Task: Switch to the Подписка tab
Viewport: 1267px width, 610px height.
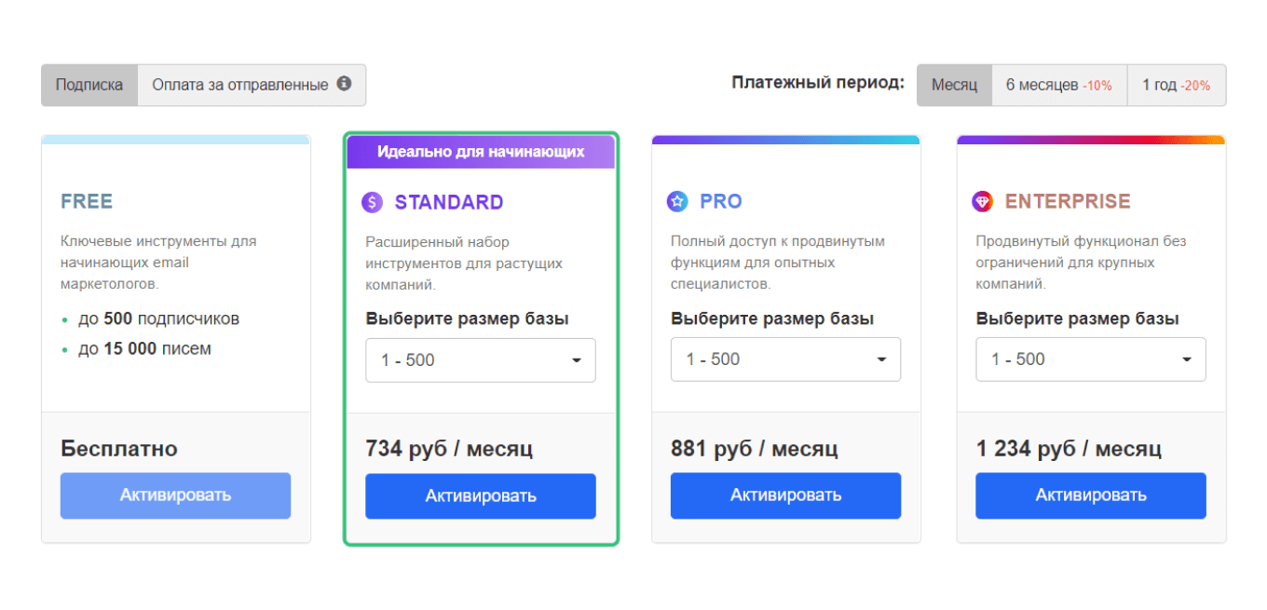Action: pyautogui.click(x=89, y=84)
